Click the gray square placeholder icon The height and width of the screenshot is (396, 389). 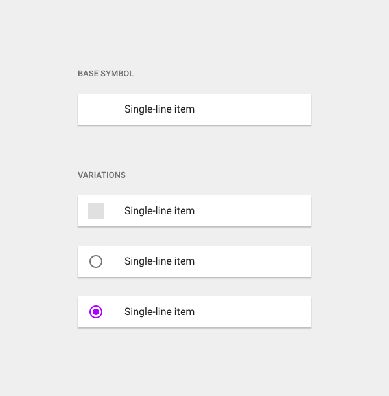coord(96,211)
